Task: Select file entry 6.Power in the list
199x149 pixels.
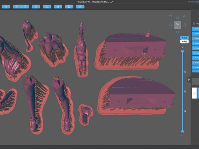Action: coord(195,53)
